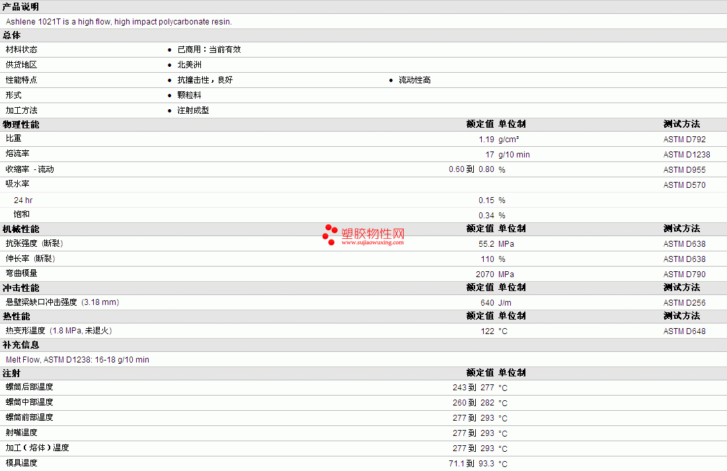Click the '24 hr' sub-row label

[x=23, y=200]
